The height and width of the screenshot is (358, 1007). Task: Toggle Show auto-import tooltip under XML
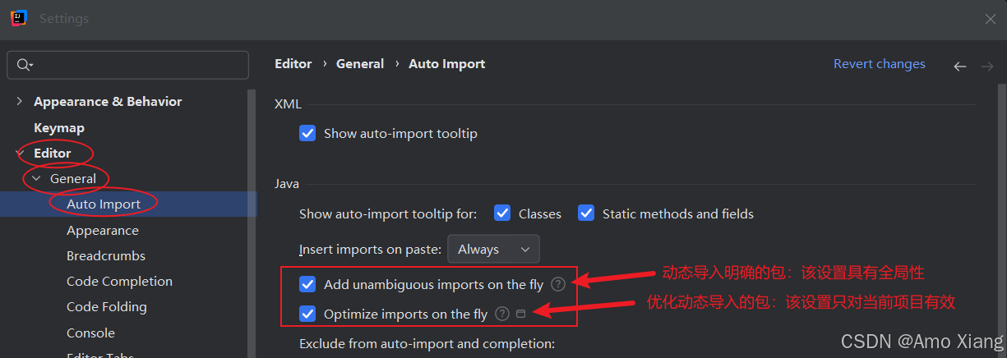pos(307,133)
